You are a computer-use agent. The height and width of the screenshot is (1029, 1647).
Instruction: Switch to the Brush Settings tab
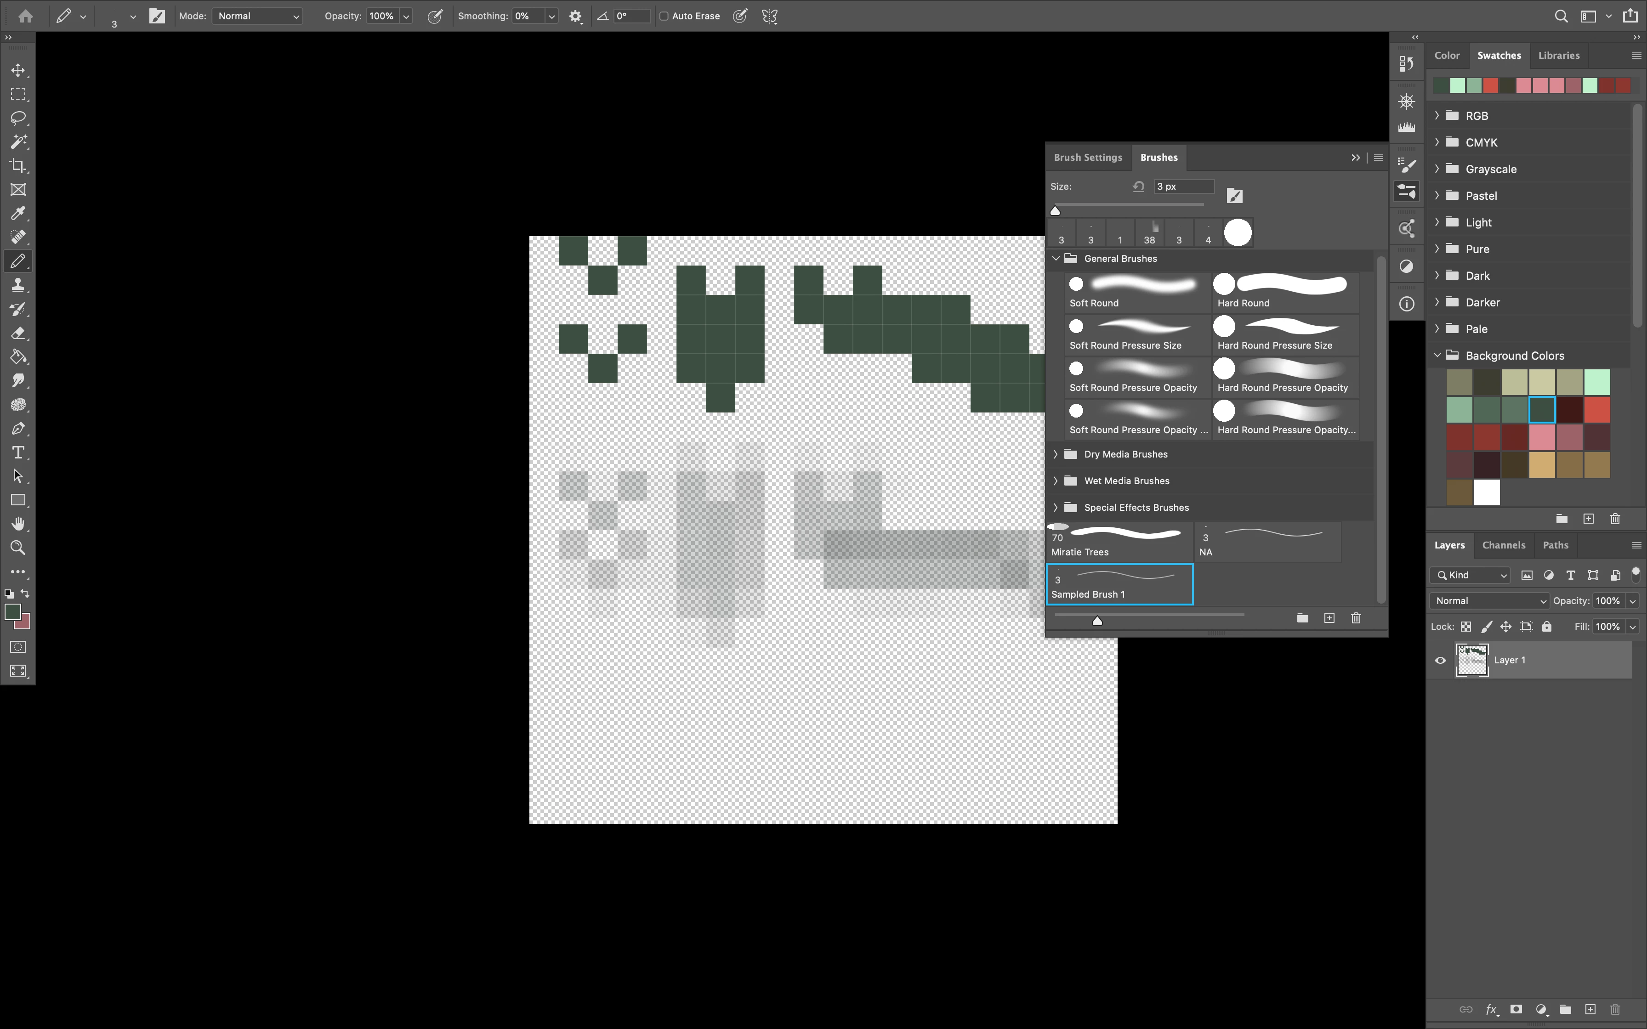pos(1088,157)
